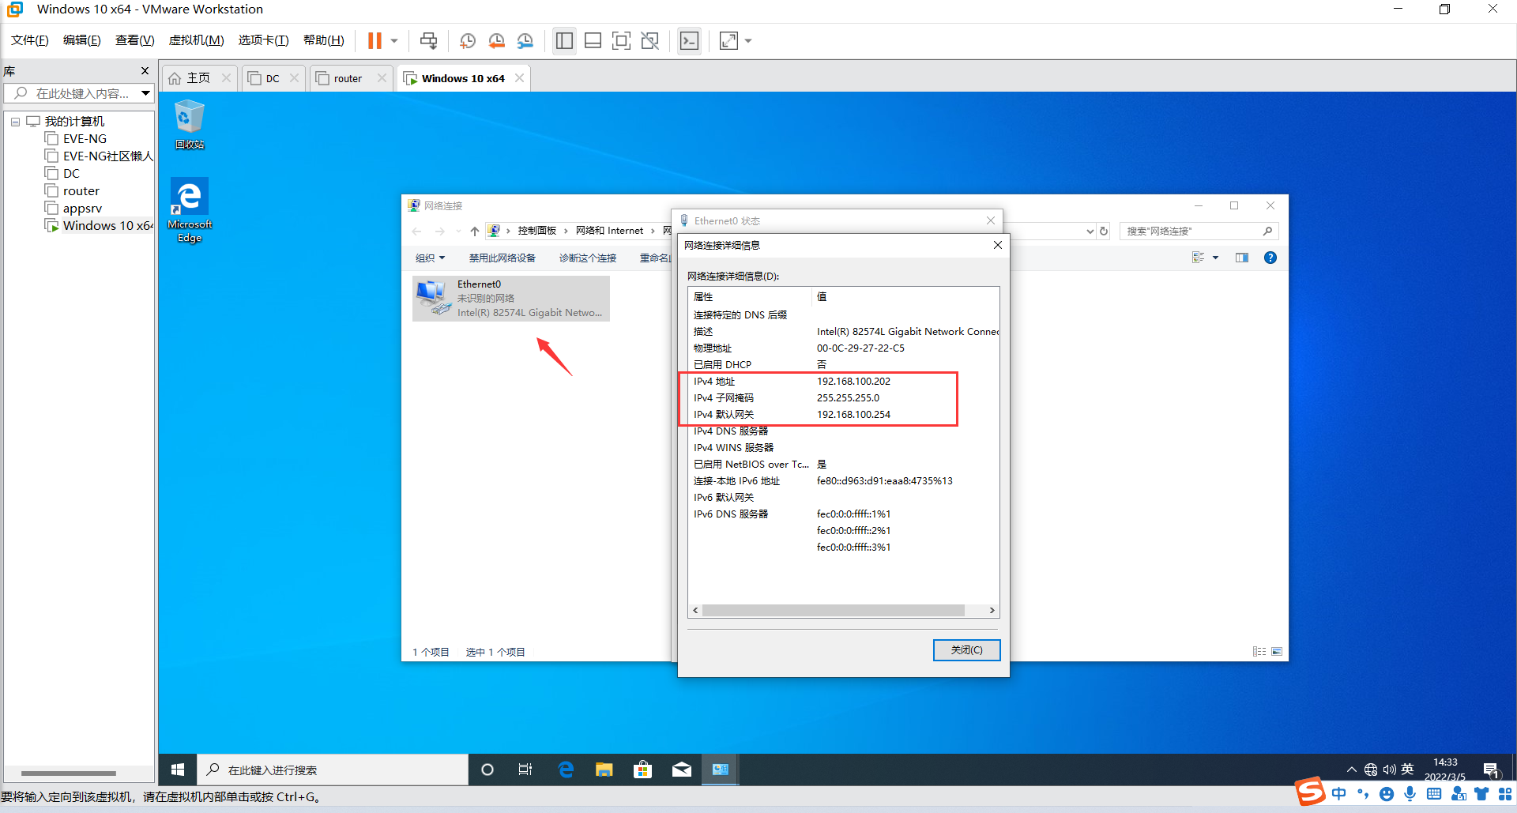Click refresh button in network connections window
Image resolution: width=1517 pixels, height=813 pixels.
click(1104, 231)
